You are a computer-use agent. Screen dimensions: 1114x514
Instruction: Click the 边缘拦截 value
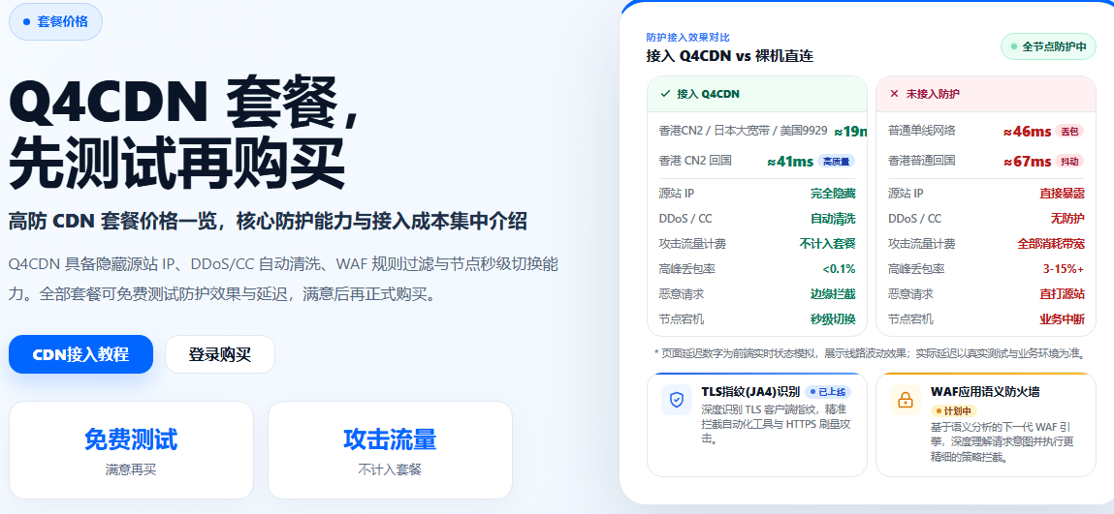click(x=834, y=293)
